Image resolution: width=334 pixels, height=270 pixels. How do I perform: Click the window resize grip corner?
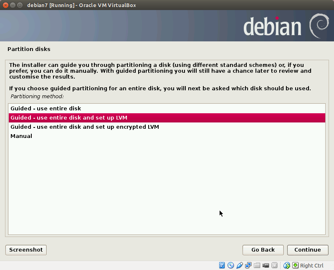[x=331, y=267]
